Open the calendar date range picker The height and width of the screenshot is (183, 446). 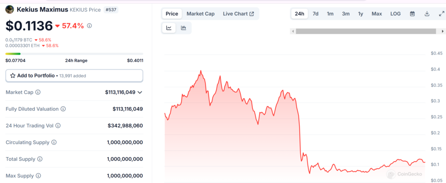tap(412, 14)
